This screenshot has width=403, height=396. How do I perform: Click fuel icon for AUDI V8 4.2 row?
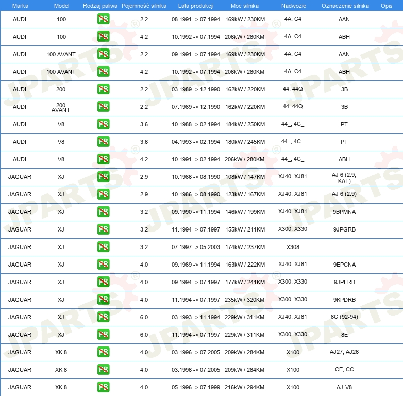point(103,159)
